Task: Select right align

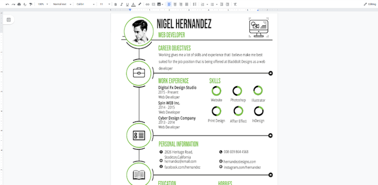Action: click(x=181, y=4)
